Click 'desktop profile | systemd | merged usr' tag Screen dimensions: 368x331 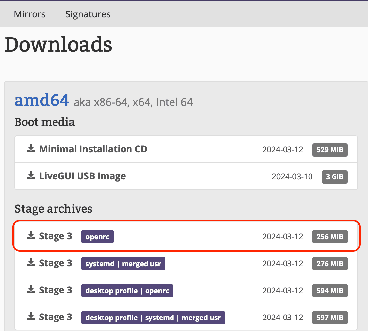tap(153, 318)
